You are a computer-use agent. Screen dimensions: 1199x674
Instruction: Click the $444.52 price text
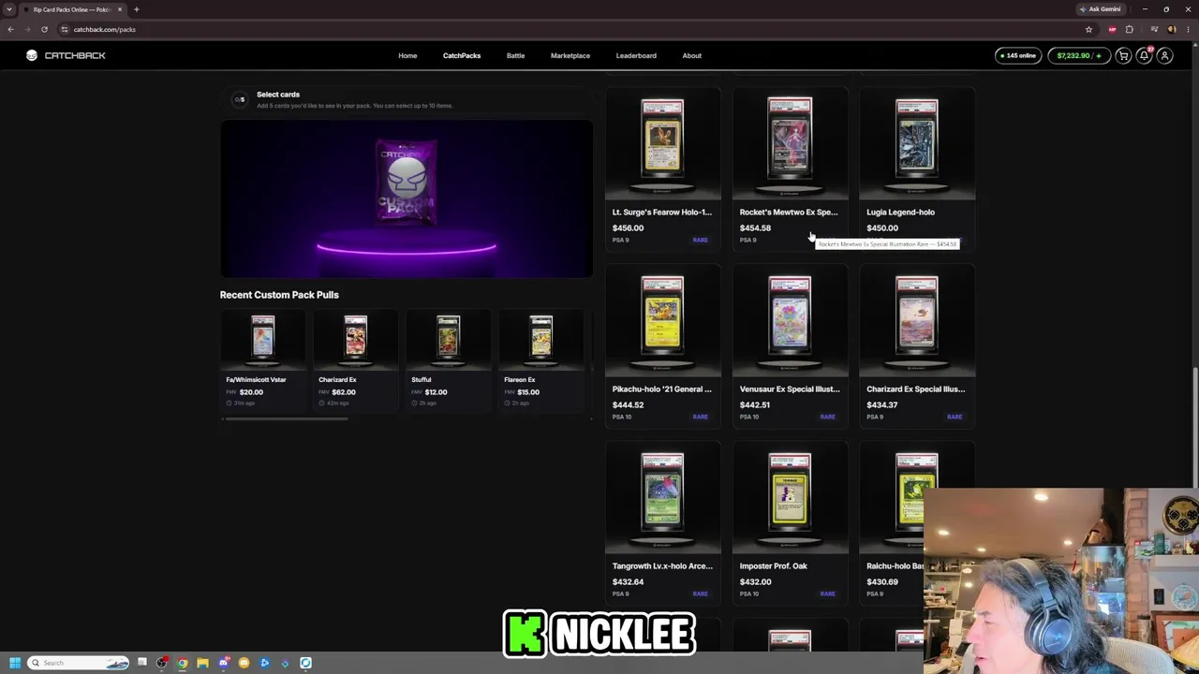[x=628, y=404]
